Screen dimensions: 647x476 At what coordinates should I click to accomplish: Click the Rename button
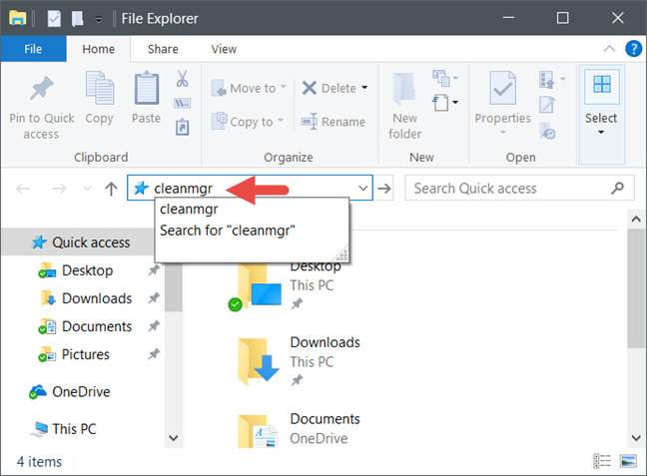point(333,122)
